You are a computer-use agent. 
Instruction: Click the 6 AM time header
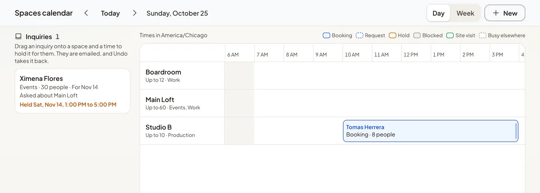click(233, 55)
